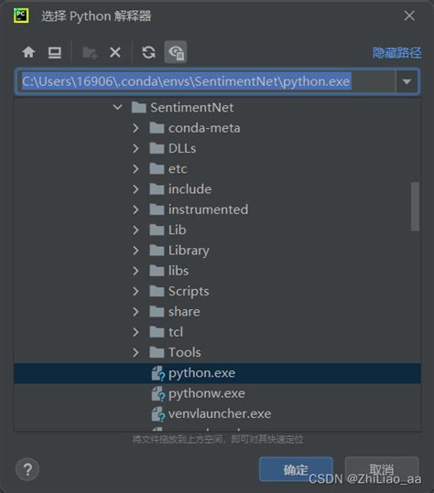Expand the Library folder chevron
This screenshot has height=493, width=434.
(x=136, y=251)
